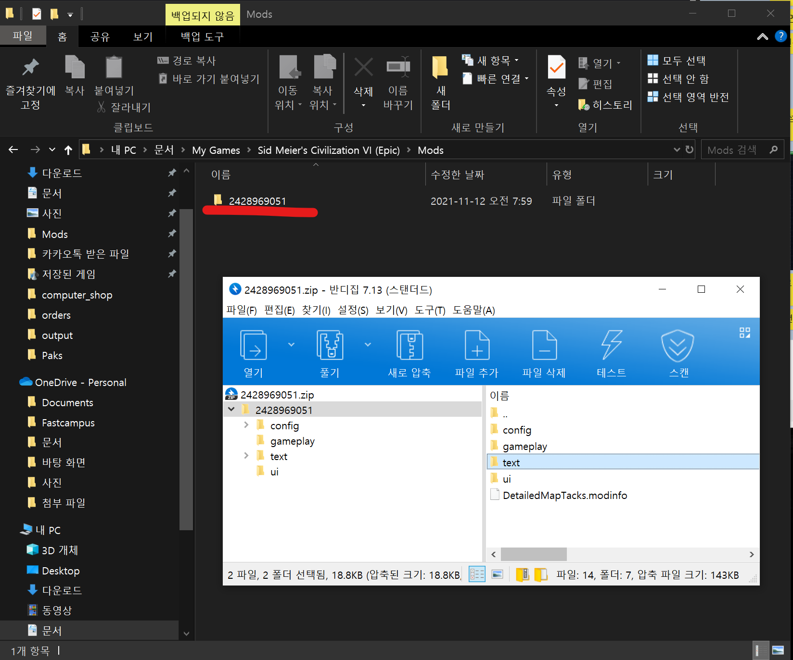Viewport: 793px width, 660px height.
Task: Open 열기 dropdown in Explorer ribbon
Action: pyautogui.click(x=600, y=63)
